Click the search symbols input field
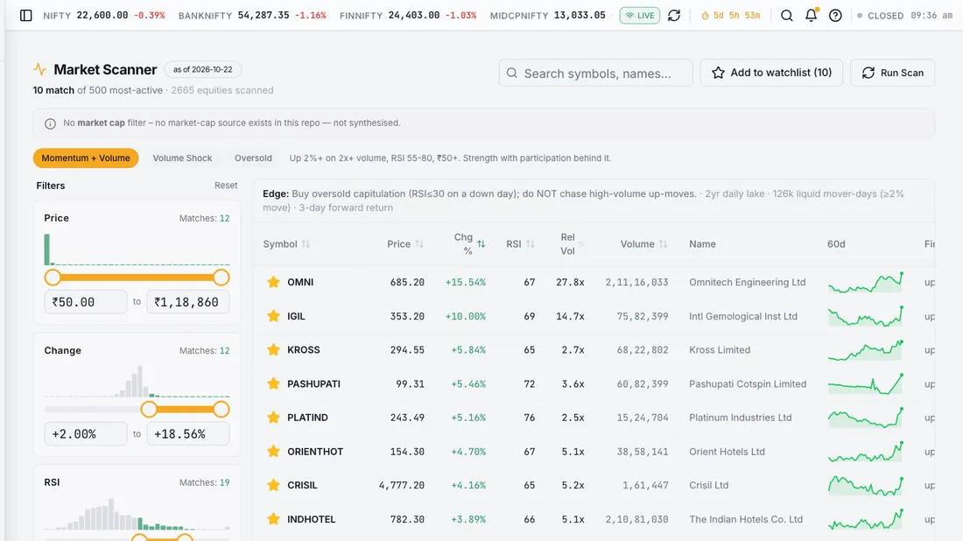Screen dimensions: 963x541 595,73
